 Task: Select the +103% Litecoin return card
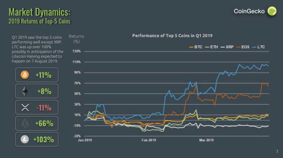pos(37,139)
